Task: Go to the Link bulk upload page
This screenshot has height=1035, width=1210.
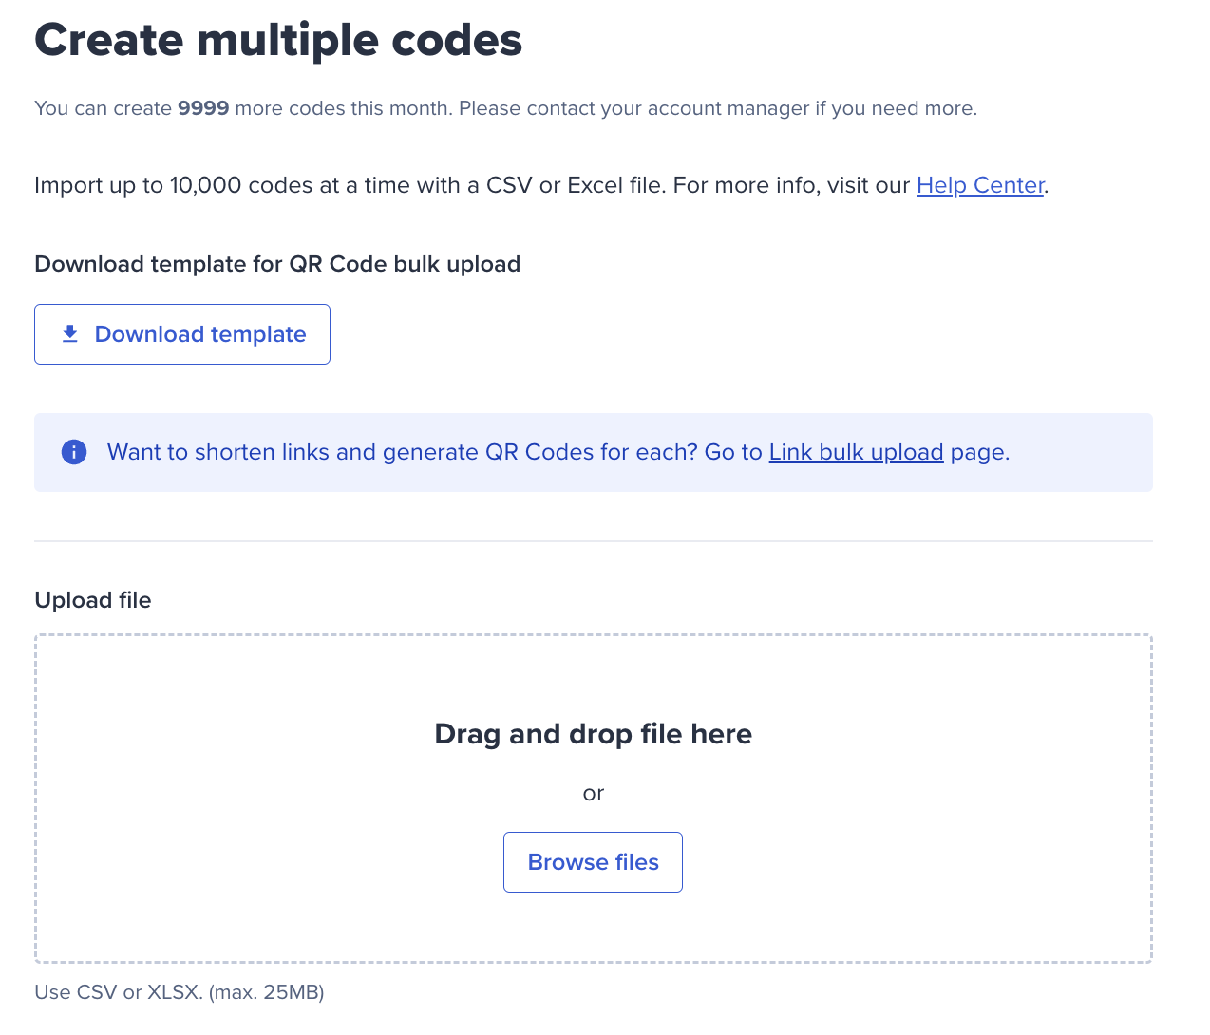Action: pyautogui.click(x=856, y=452)
